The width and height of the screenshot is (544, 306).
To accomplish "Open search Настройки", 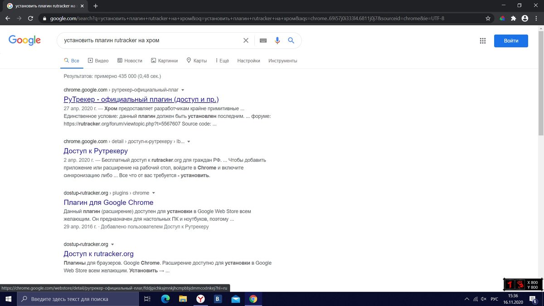I will click(248, 61).
